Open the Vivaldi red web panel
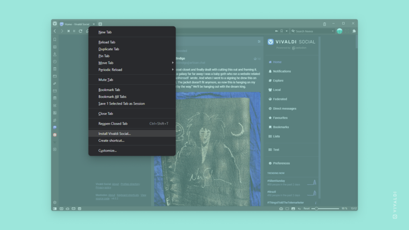 click(55, 135)
